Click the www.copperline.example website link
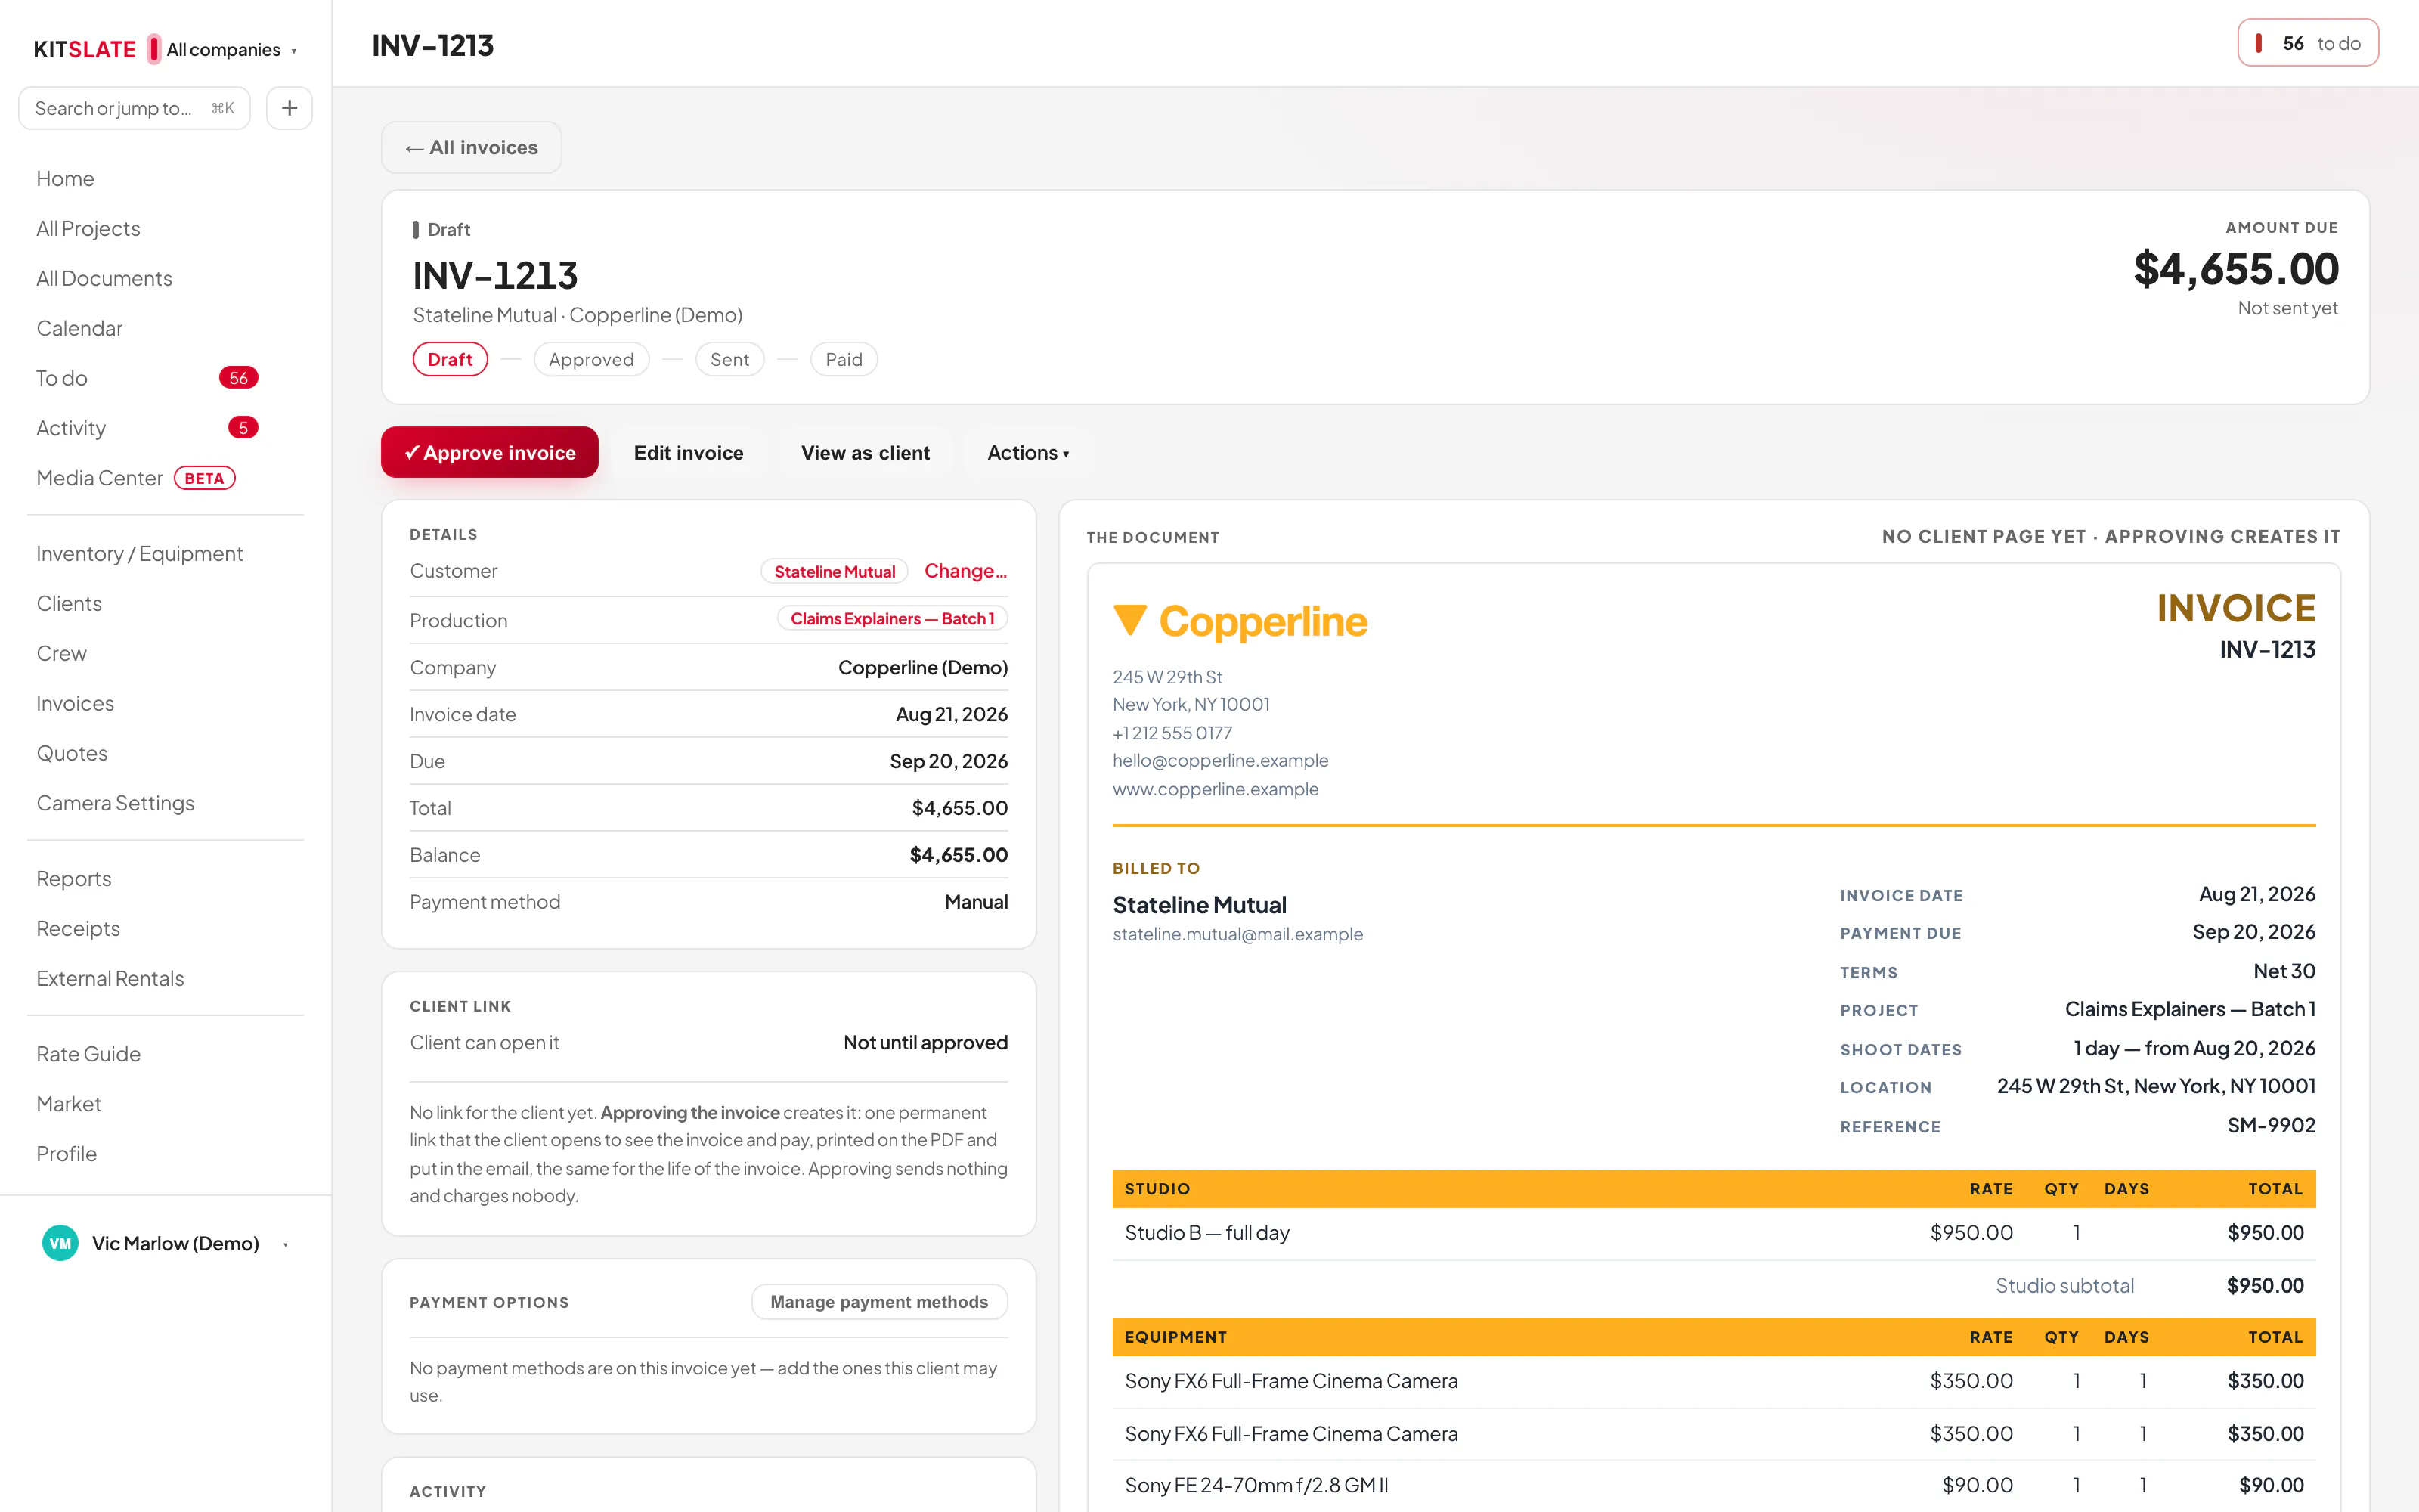Viewport: 2419px width, 1512px height. point(1216,789)
